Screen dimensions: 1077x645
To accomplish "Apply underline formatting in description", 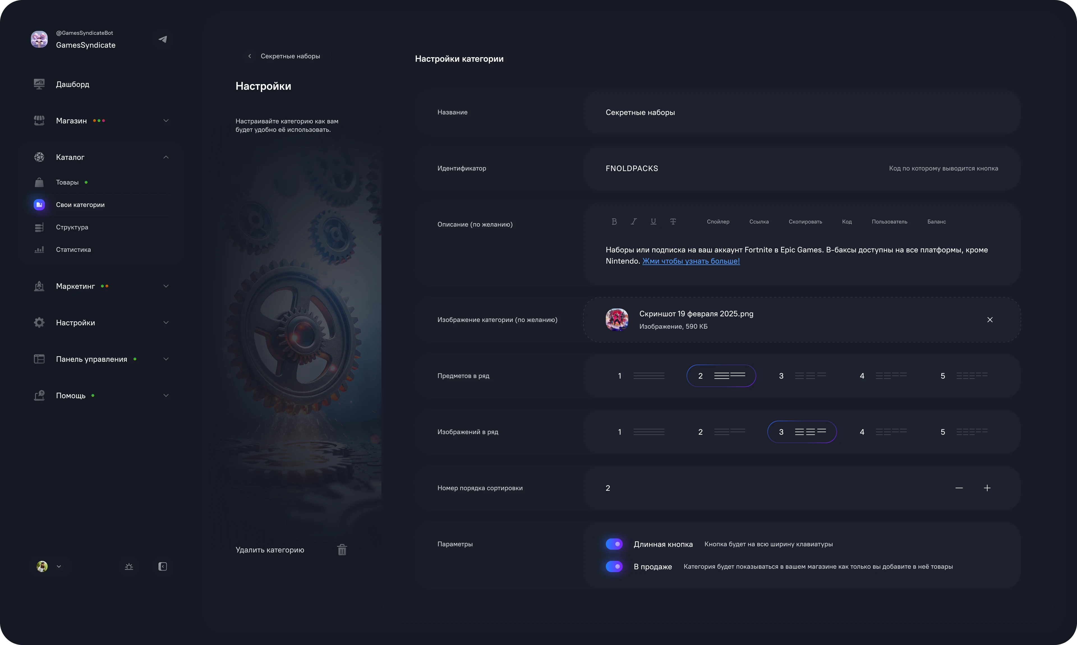I will point(653,222).
